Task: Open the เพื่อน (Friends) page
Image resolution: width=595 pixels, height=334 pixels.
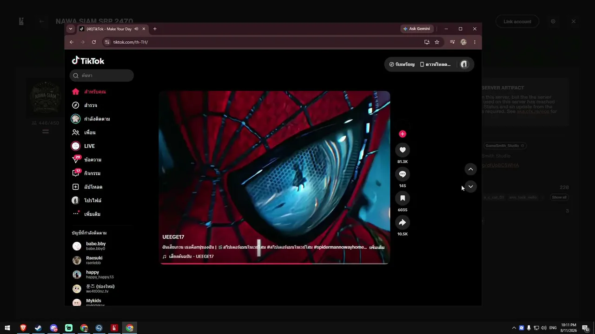Action: click(84, 132)
